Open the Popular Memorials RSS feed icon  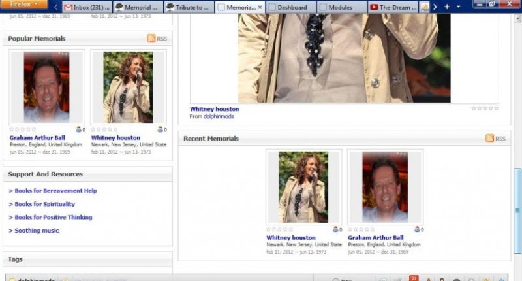151,39
